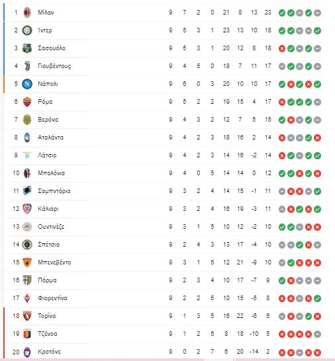Screen dimensions: 335x361
Task: Click the Νάπολι club crest icon
Action: pos(27,84)
